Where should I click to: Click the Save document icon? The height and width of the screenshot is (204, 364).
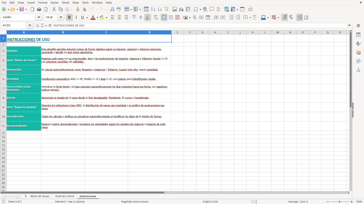click(x=22, y=9)
